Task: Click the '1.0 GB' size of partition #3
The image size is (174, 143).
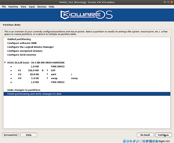Action: [35, 78]
